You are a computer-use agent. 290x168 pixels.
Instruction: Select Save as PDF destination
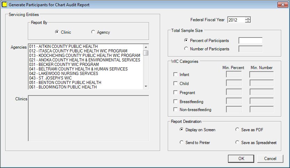coord(237,129)
